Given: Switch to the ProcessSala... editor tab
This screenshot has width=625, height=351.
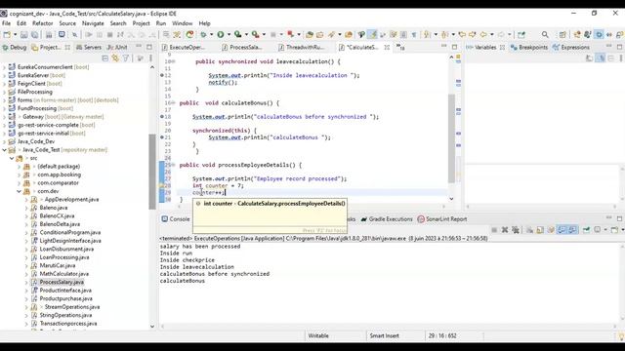Looking at the screenshot, I should [242, 47].
